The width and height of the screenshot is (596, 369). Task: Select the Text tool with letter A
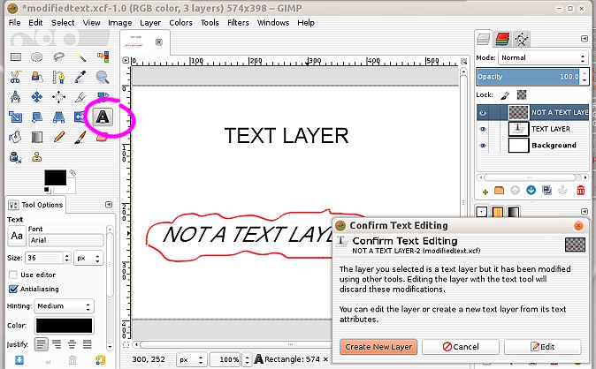click(x=103, y=117)
